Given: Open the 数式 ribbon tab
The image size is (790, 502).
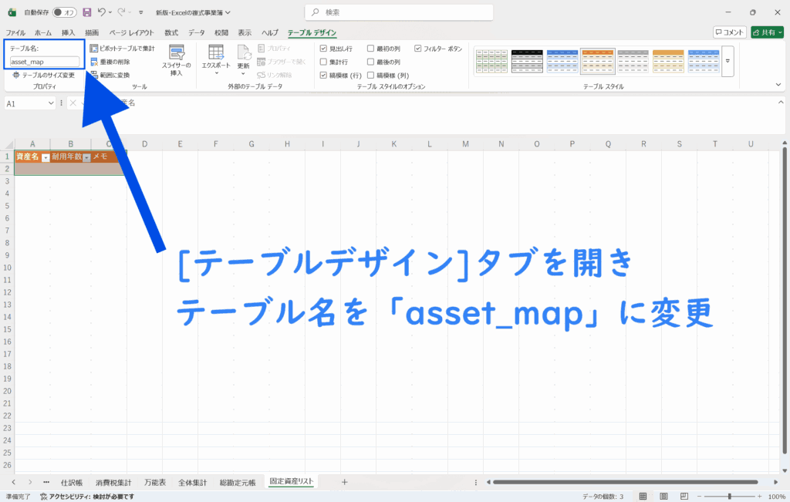Looking at the screenshot, I should click(x=171, y=33).
